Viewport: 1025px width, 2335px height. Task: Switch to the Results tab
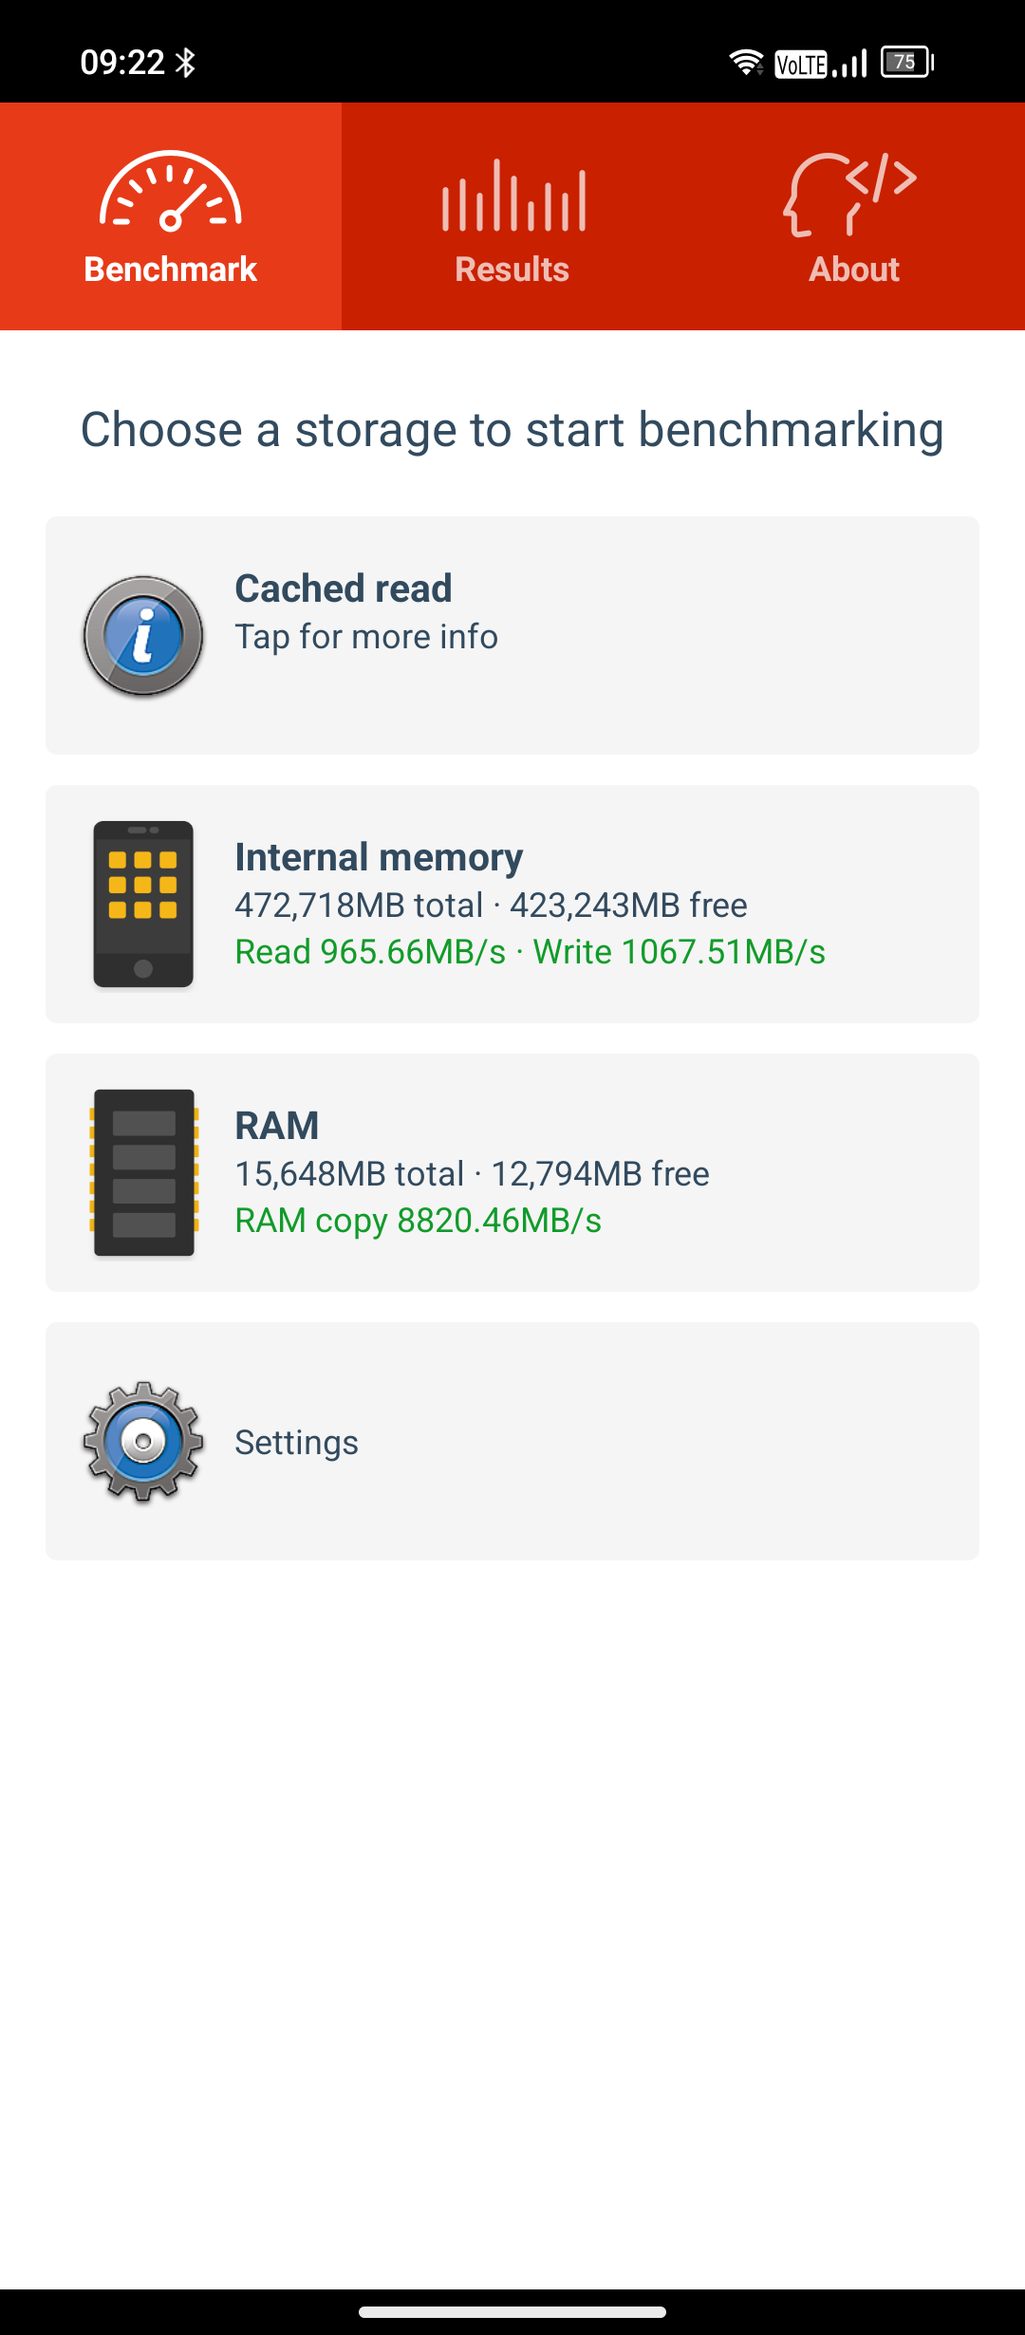(x=512, y=216)
